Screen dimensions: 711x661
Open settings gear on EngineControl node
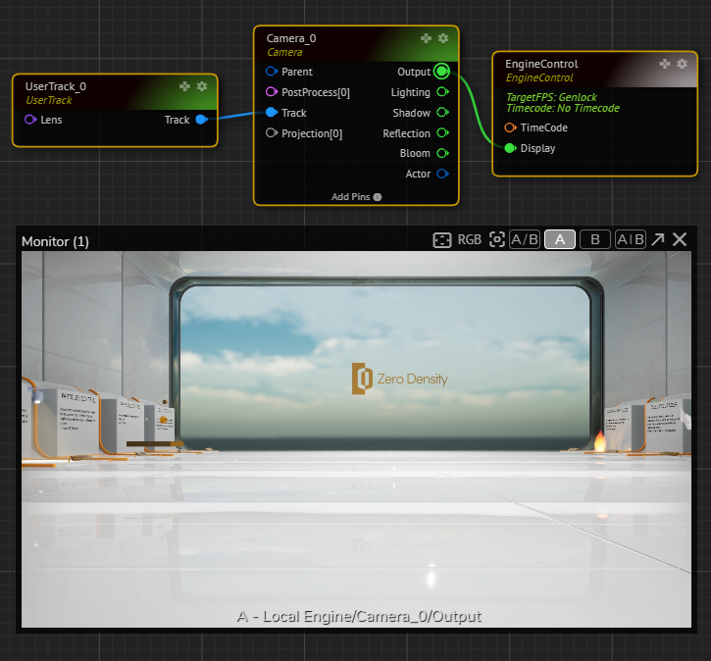click(x=684, y=64)
